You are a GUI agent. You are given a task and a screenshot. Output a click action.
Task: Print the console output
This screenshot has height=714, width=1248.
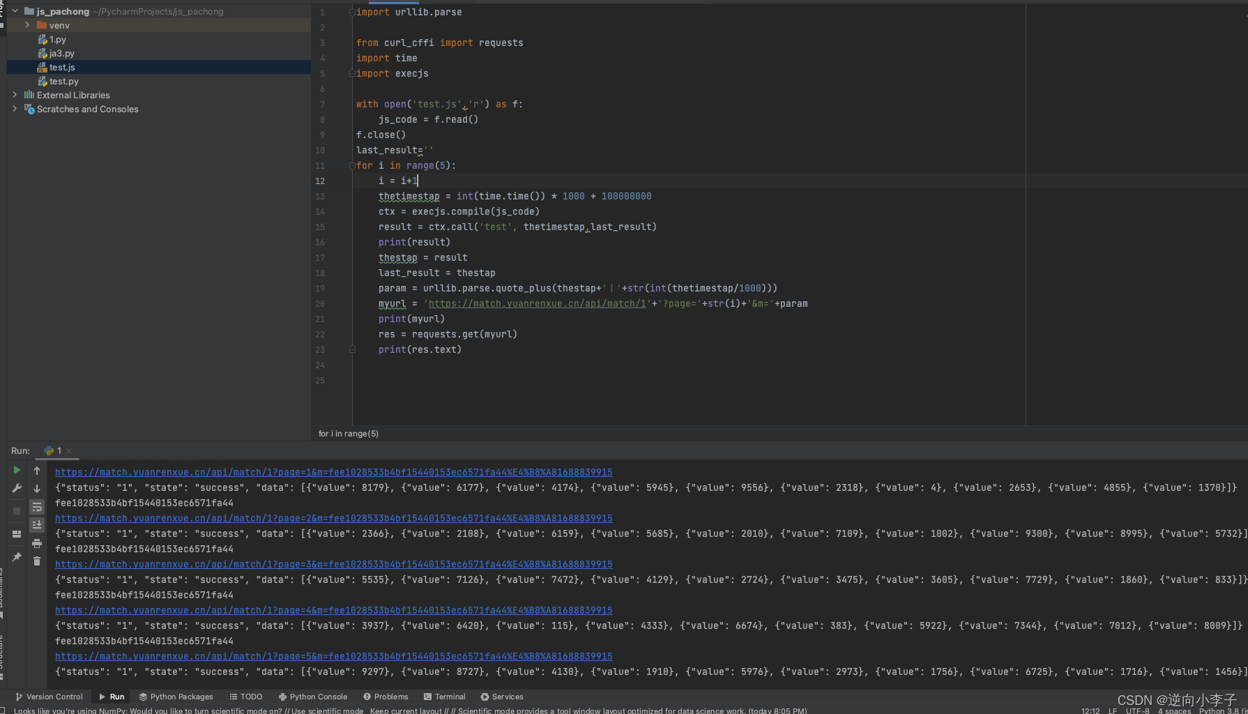[x=37, y=543]
